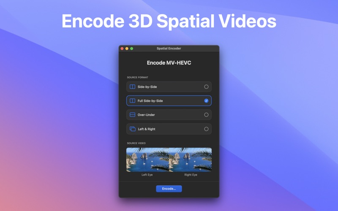Click the Left Eye video thumbnail
The height and width of the screenshot is (211, 338).
(x=147, y=160)
